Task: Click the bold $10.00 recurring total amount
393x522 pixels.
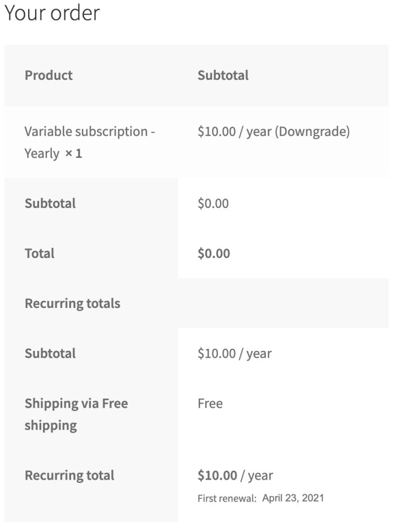Action: click(x=217, y=476)
